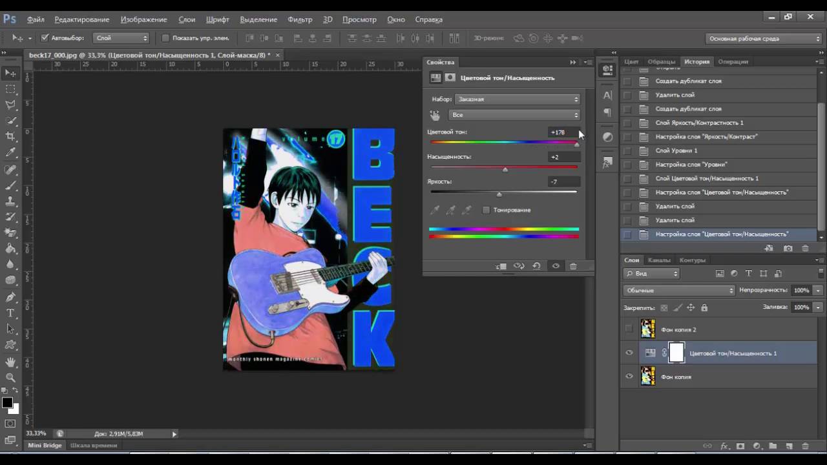Select the Horizontal Type tool

pyautogui.click(x=11, y=313)
